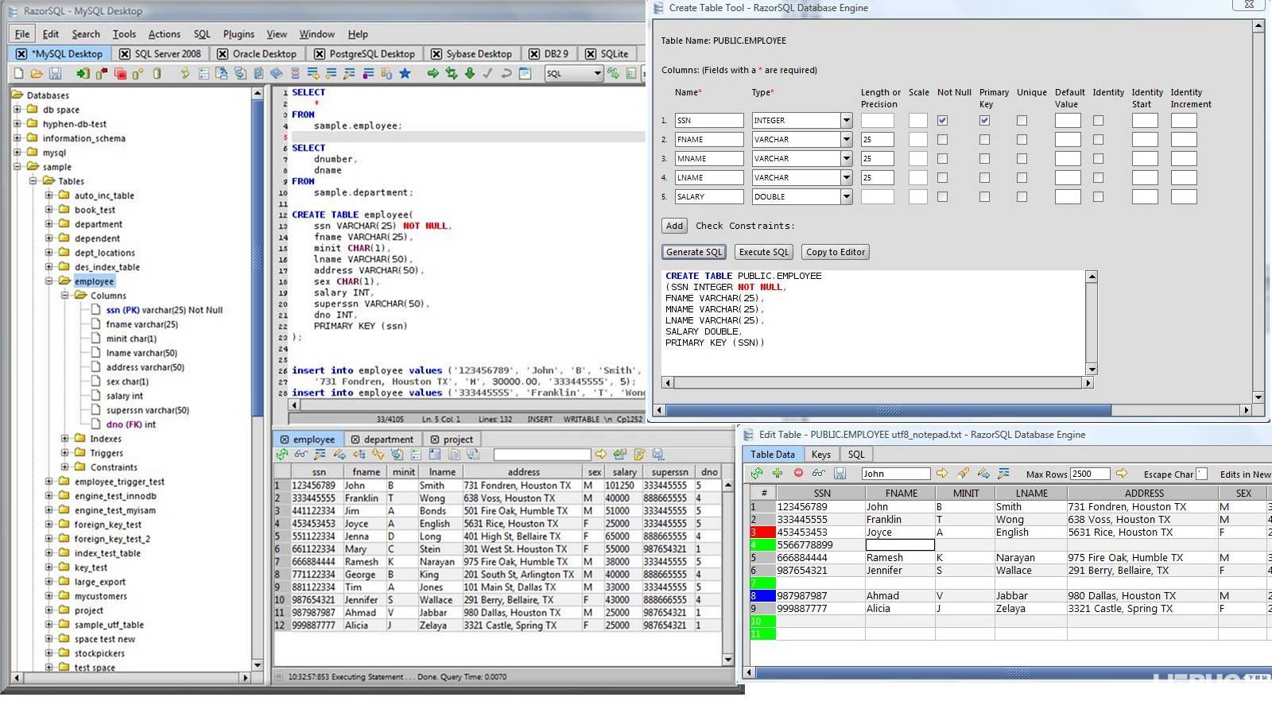Screen dimensions: 1272x701
Task: Click the green down arrow icon in main toolbar
Action: pos(469,73)
